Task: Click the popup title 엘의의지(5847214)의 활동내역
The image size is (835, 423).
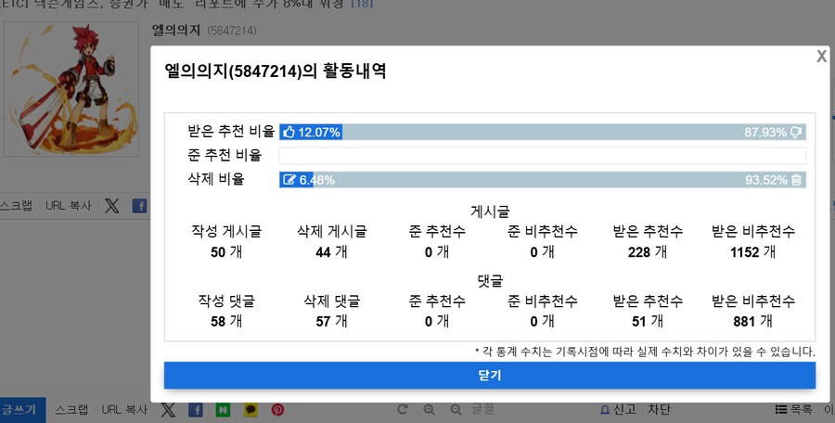Action: point(276,71)
